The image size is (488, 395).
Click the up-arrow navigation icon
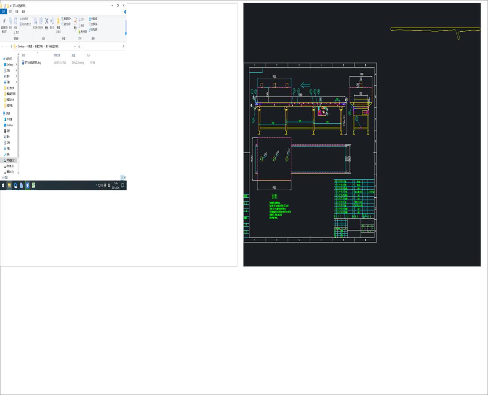(x=11, y=46)
